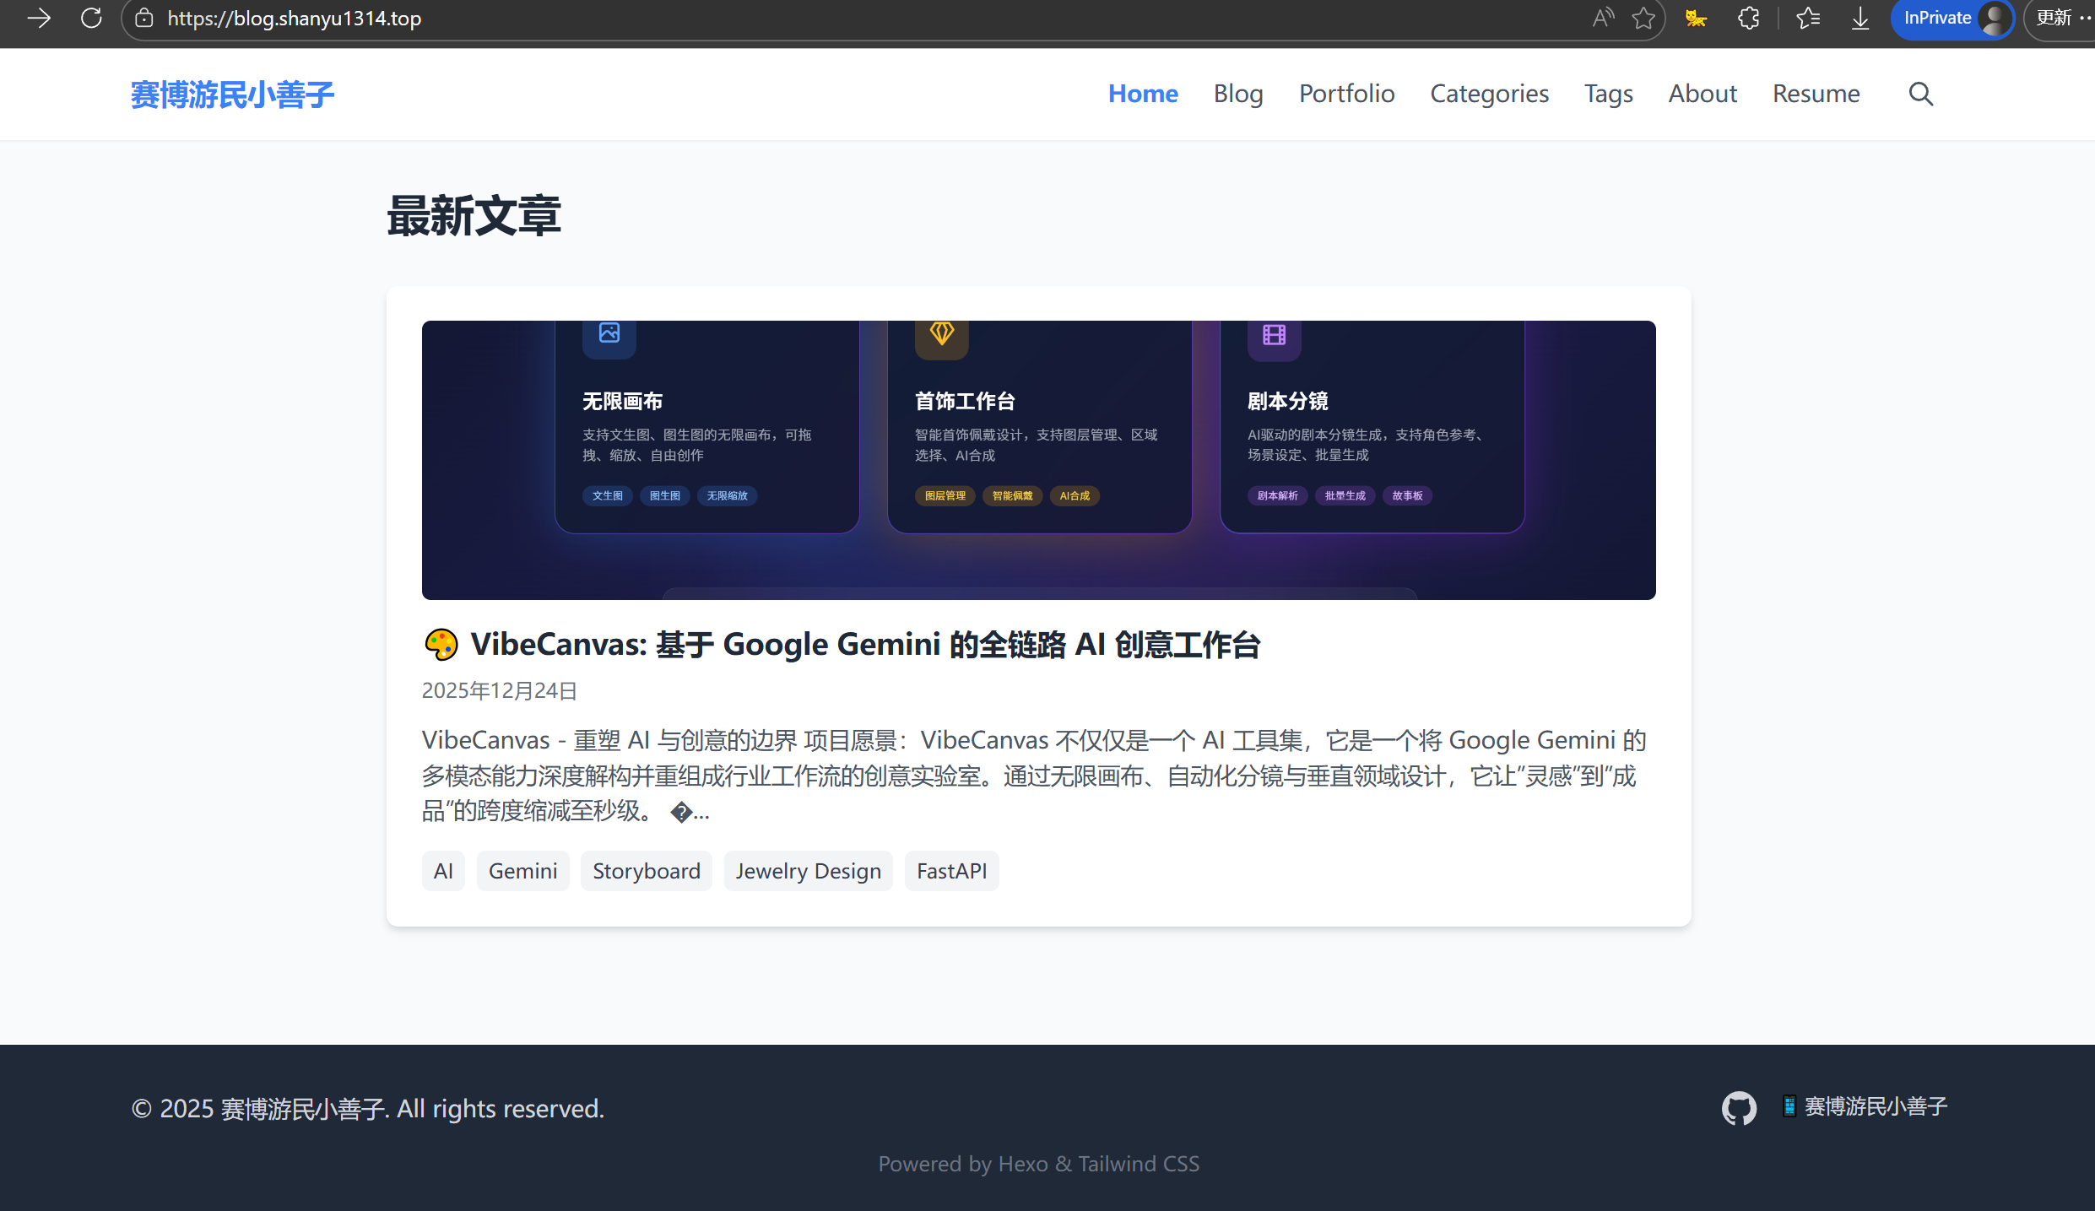Viewport: 2095px width, 1211px height.
Task: Open browser extensions puzzle icon
Action: tap(1749, 19)
